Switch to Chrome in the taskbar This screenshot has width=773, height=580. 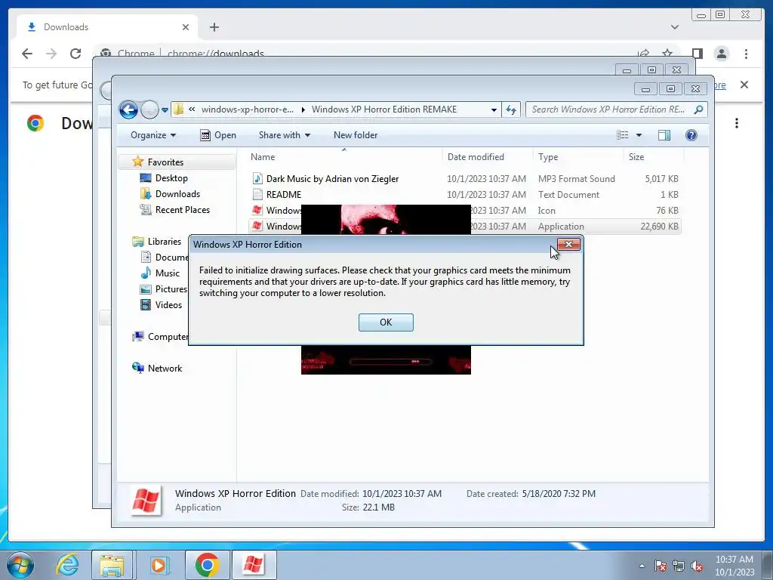click(x=207, y=565)
